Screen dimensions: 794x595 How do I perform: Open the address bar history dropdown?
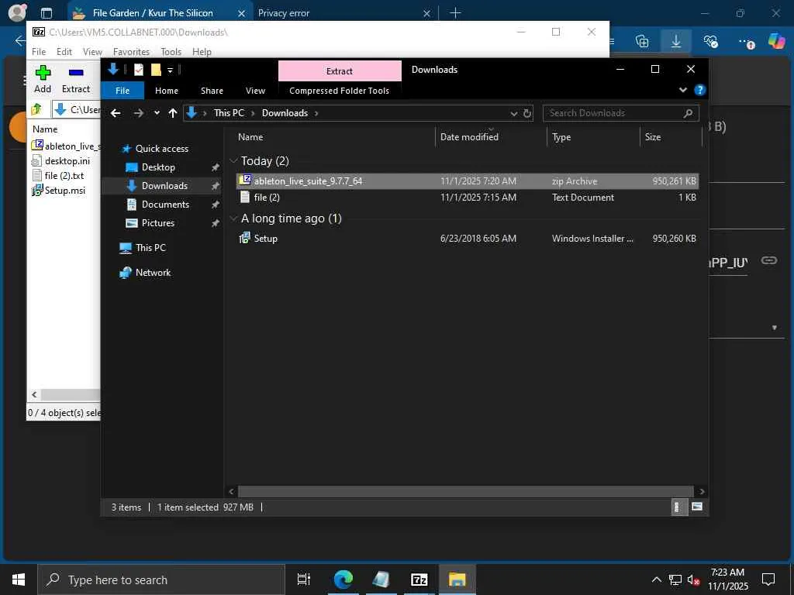coord(513,113)
